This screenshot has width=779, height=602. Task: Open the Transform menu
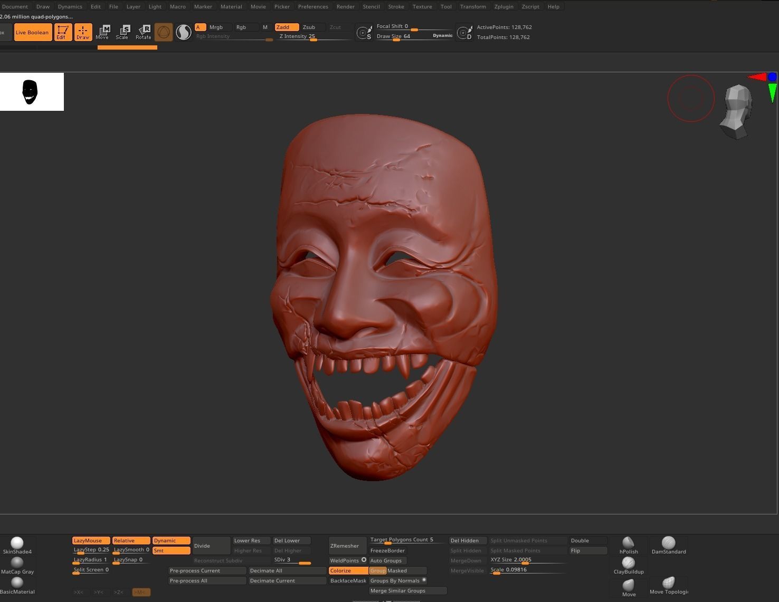tap(473, 6)
